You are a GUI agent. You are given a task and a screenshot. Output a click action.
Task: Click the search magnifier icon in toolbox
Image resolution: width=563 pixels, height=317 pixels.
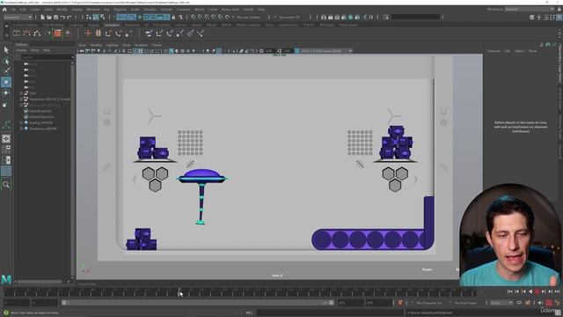tap(6, 185)
